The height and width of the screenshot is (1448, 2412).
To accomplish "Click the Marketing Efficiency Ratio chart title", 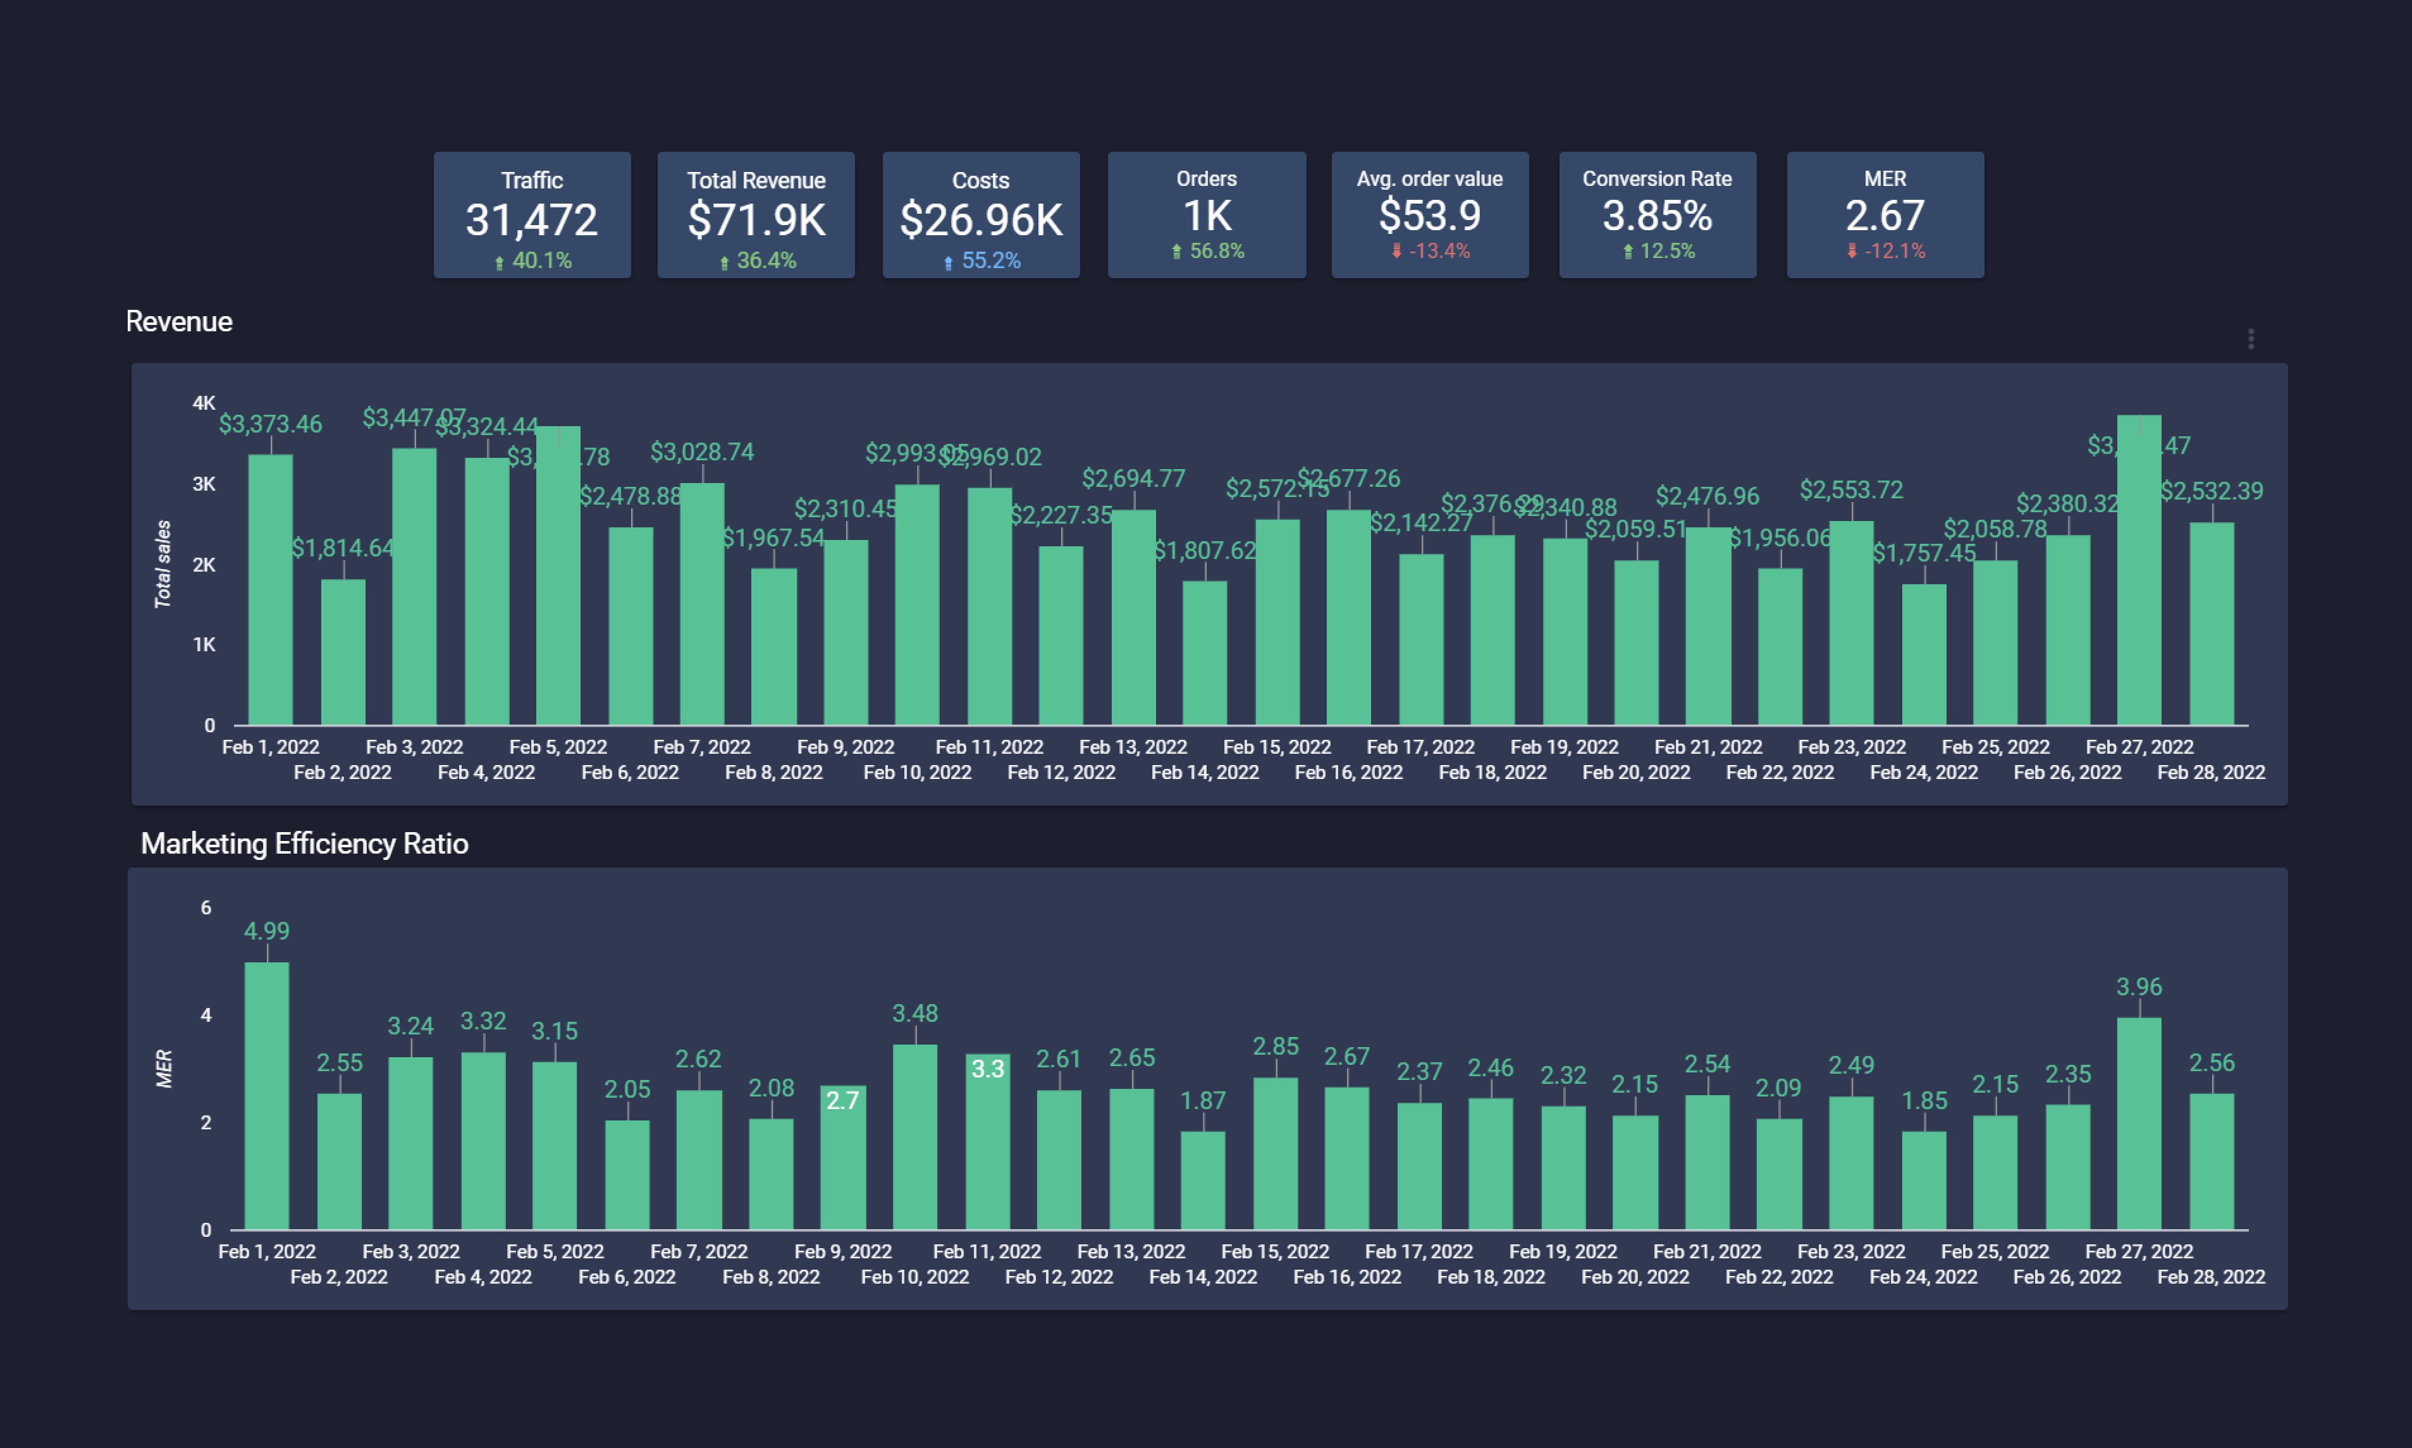I will (x=304, y=843).
